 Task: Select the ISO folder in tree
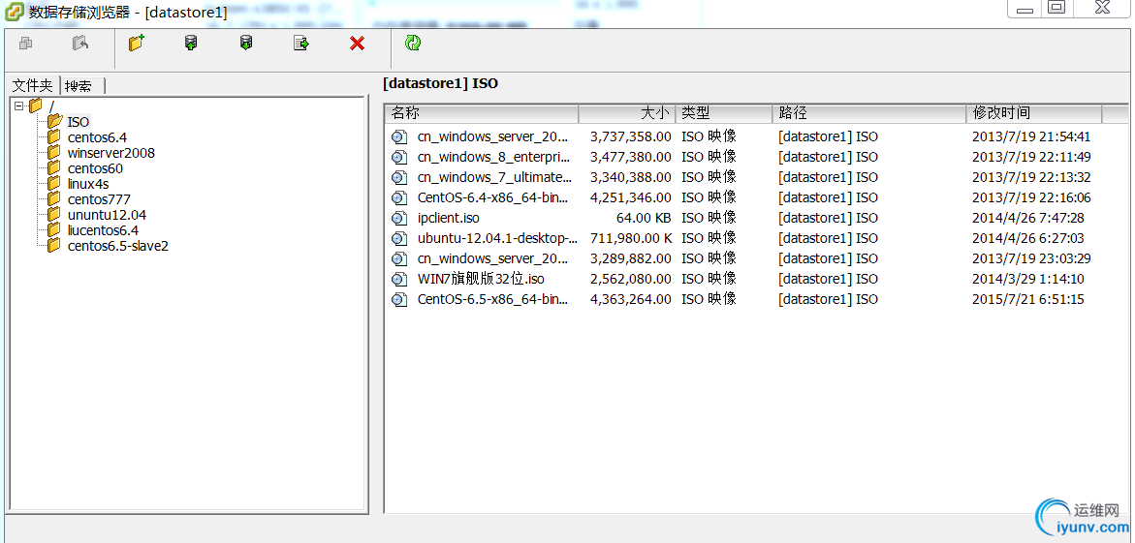coord(79,122)
